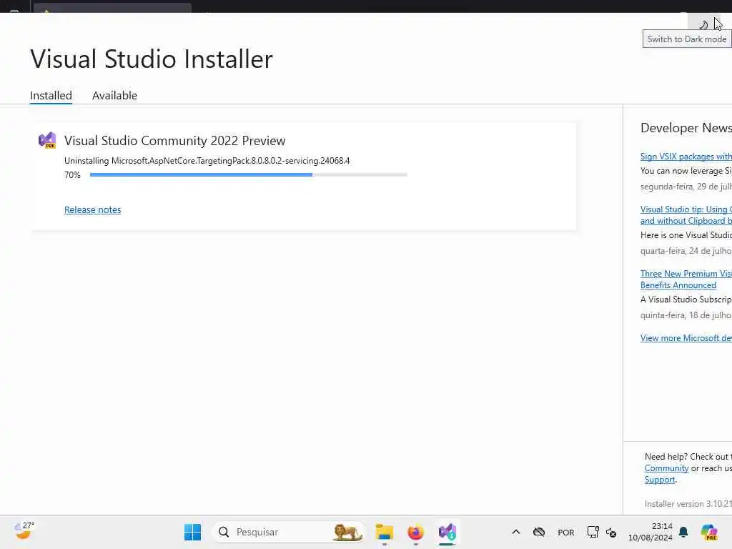Open the notification bell icon

683,532
